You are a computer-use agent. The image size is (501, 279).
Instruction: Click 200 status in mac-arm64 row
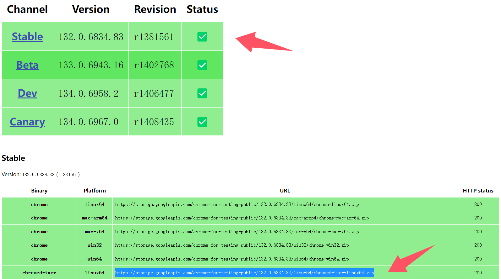pos(478,218)
